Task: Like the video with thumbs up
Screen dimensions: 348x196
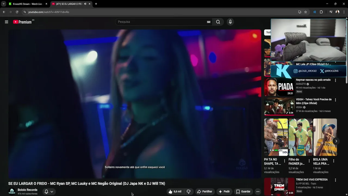Action: tap(175, 192)
